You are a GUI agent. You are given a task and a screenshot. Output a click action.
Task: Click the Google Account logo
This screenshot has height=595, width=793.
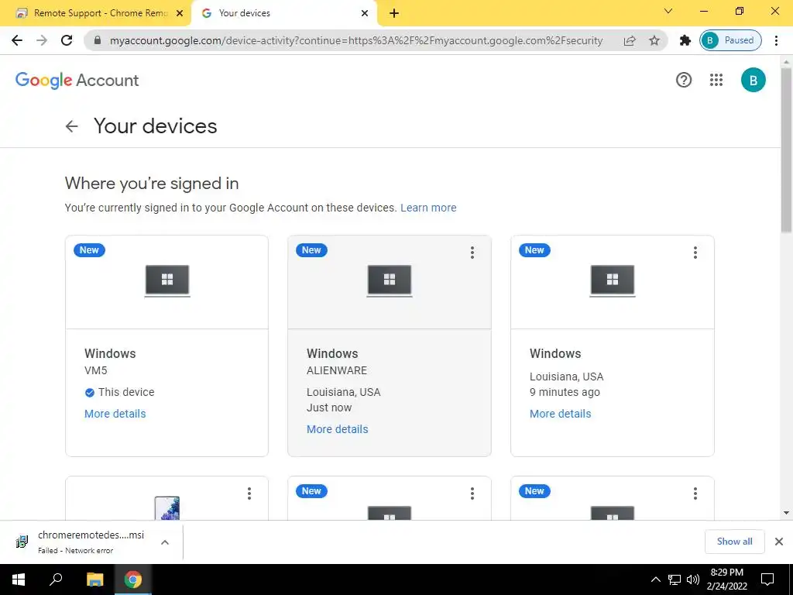click(77, 81)
